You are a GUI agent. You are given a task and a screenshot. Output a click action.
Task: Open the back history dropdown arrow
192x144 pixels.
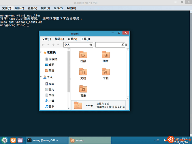tap(48, 45)
